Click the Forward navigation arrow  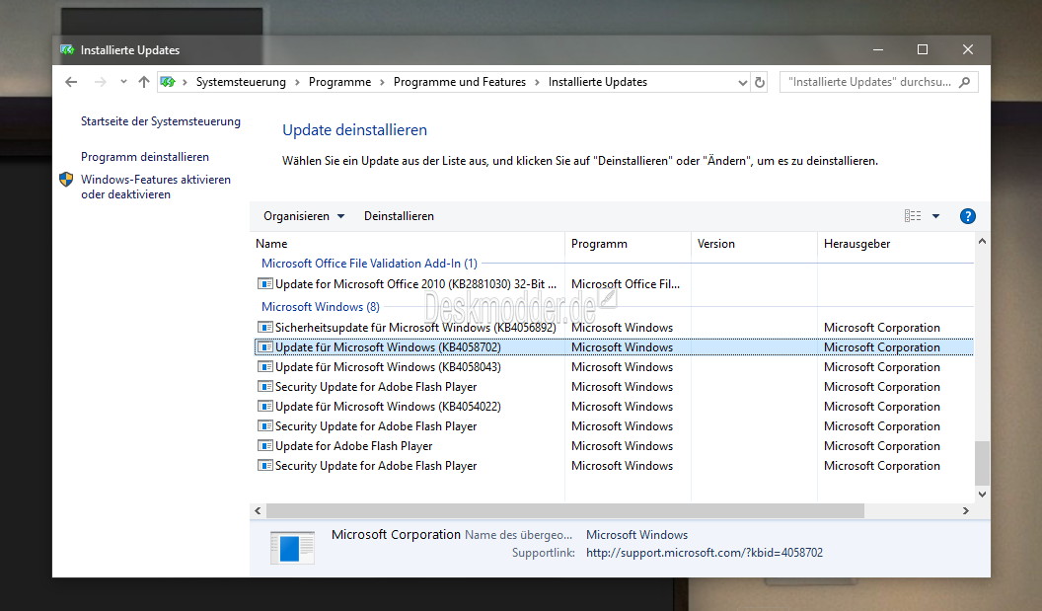[x=101, y=82]
